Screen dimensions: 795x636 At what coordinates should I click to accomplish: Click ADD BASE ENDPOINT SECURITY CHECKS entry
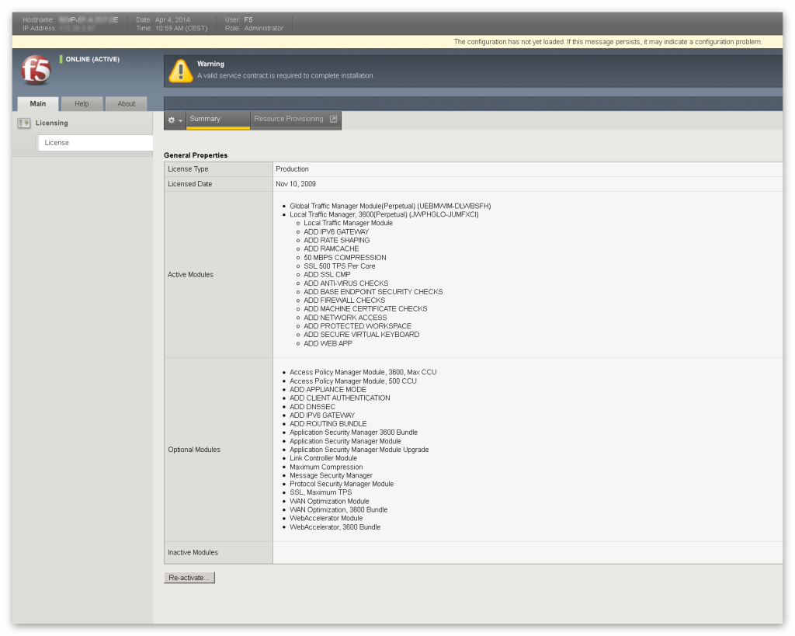click(373, 292)
